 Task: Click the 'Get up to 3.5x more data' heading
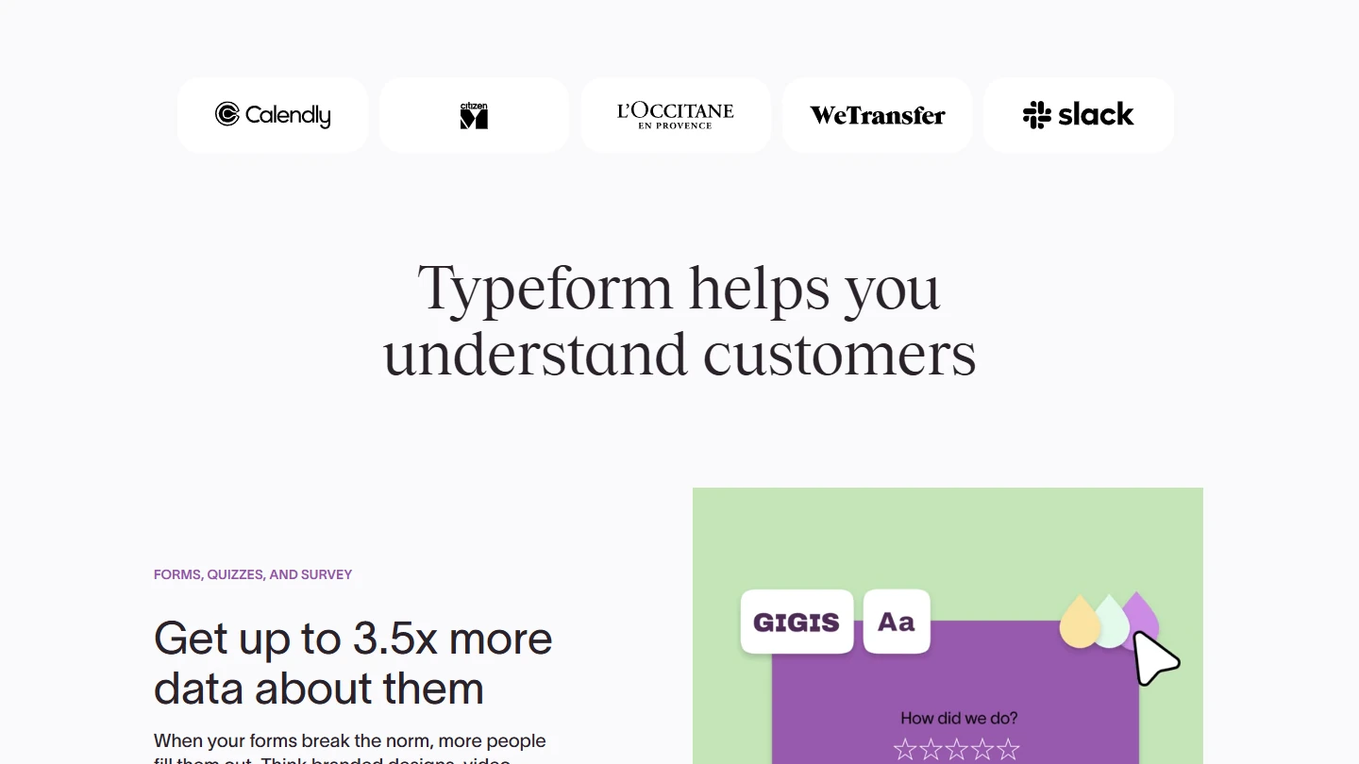coord(353,663)
